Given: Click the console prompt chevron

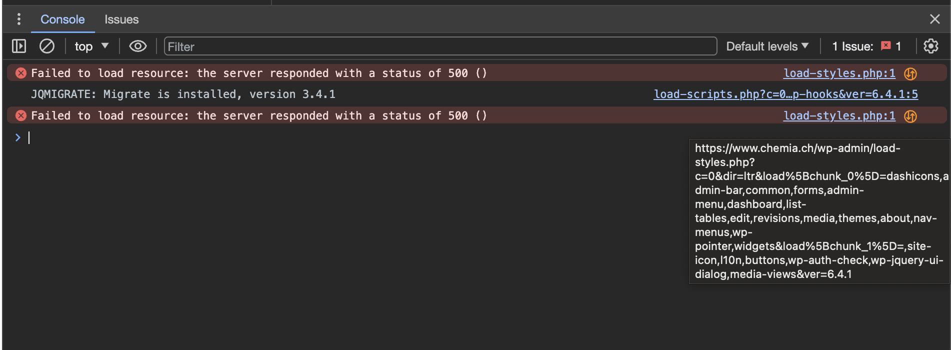Looking at the screenshot, I should tap(18, 137).
